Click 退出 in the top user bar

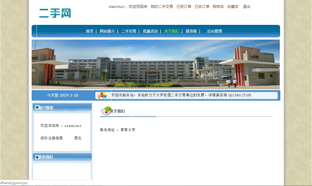tap(246, 7)
